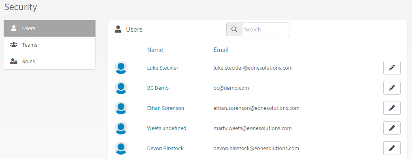Open Ethan Sorenson's name link
The image size is (412, 159).
[166, 108]
